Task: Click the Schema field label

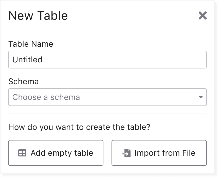Action: (24, 81)
